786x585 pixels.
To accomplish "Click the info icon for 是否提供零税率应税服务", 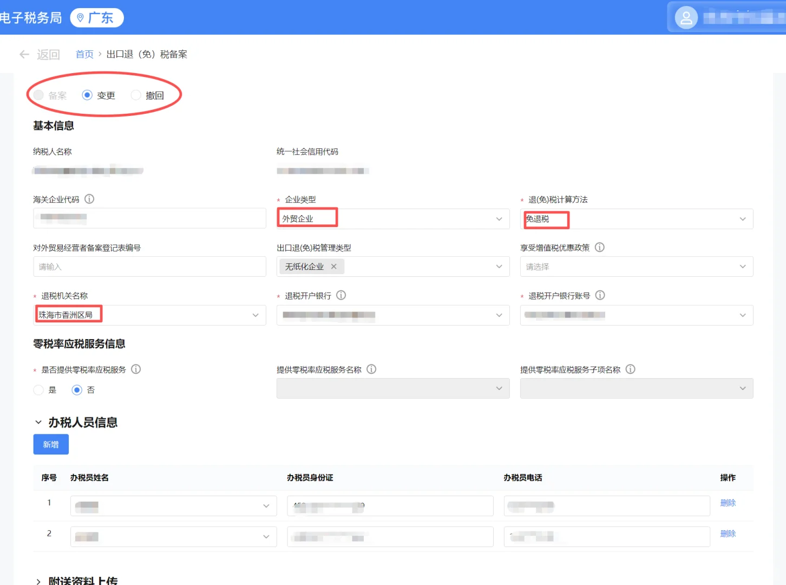I will click(136, 369).
